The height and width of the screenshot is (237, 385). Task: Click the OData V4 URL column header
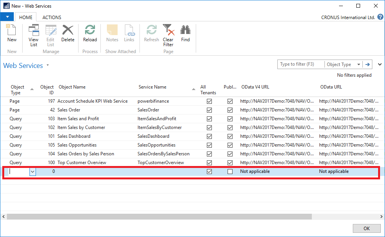pos(255,87)
